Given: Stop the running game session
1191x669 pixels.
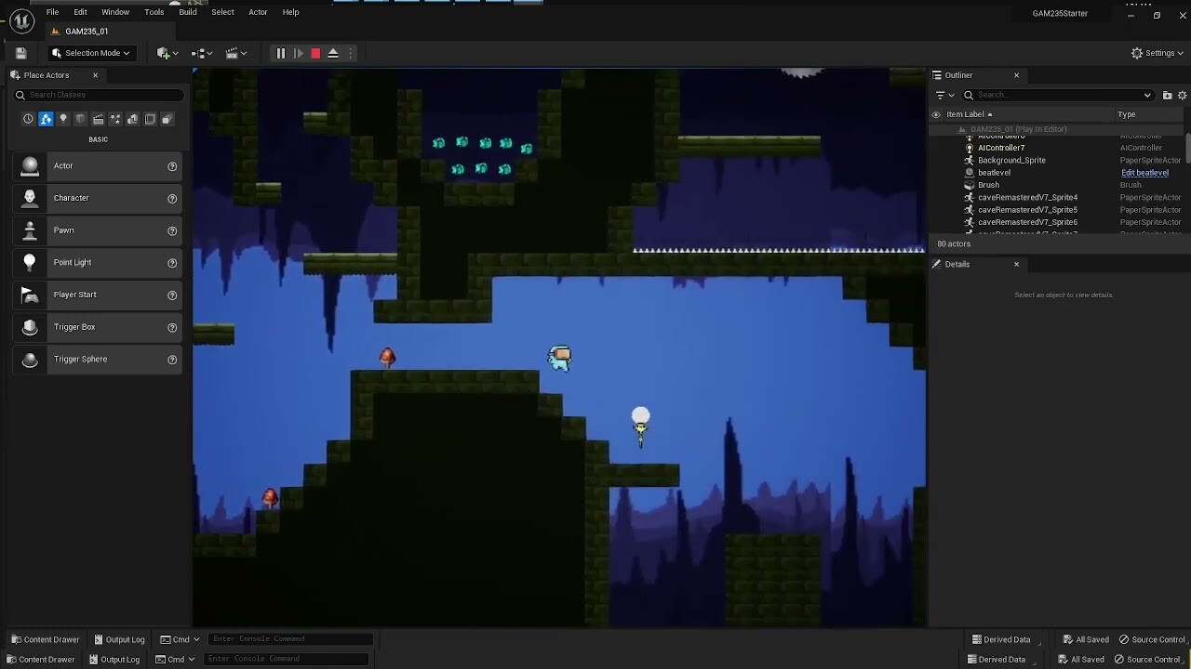Looking at the screenshot, I should coord(315,53).
